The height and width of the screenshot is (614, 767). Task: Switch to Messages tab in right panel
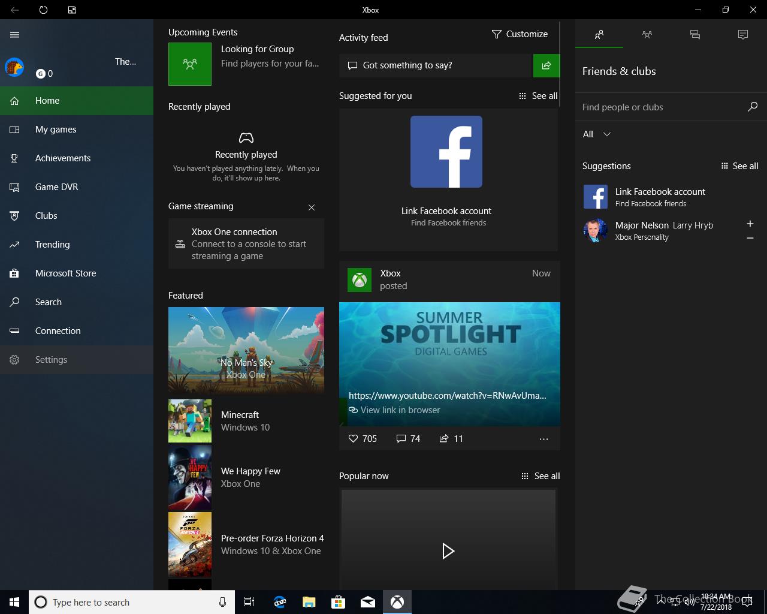695,35
